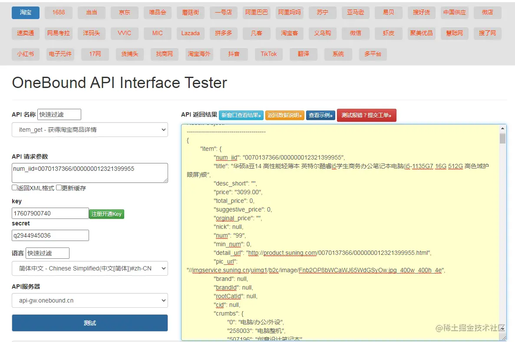The height and width of the screenshot is (342, 515).
Task: Open the API server dropdown api-gw.onebound.cn
Action: click(90, 300)
